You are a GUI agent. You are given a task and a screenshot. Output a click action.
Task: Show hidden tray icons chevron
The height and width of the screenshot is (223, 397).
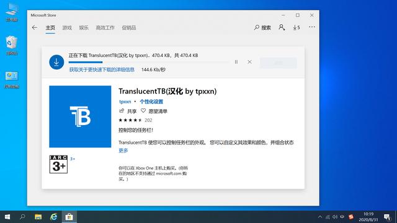[320, 217]
